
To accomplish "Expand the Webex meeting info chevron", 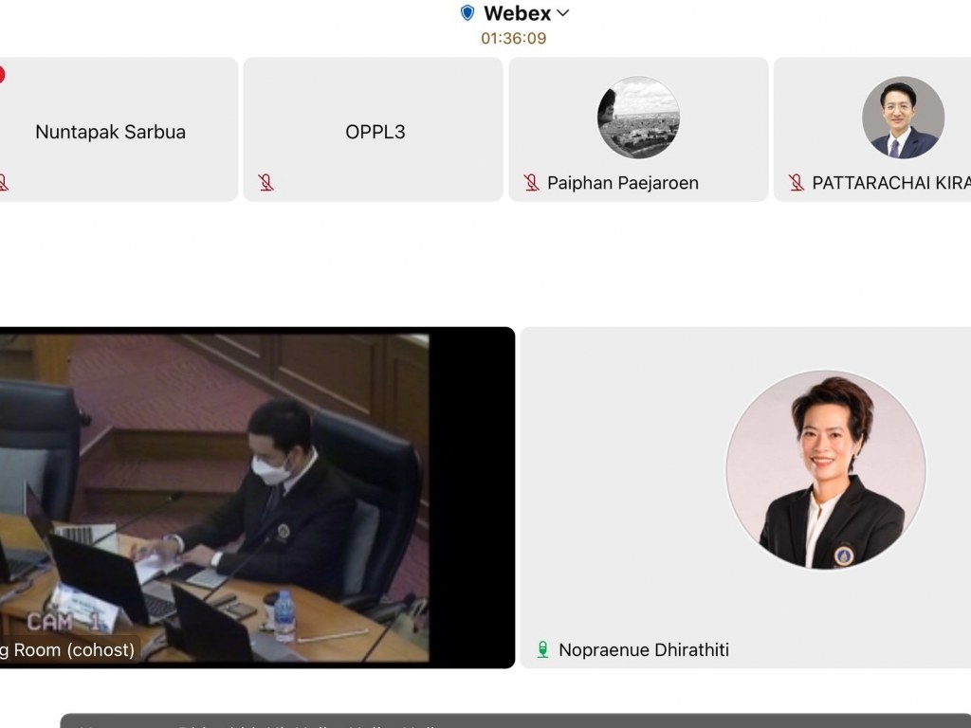I will (563, 13).
